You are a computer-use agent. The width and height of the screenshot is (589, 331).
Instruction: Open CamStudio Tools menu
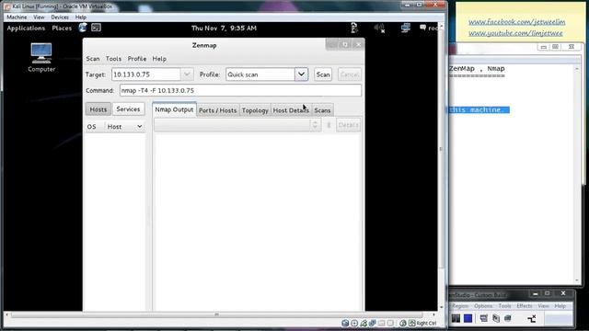tap(504, 306)
